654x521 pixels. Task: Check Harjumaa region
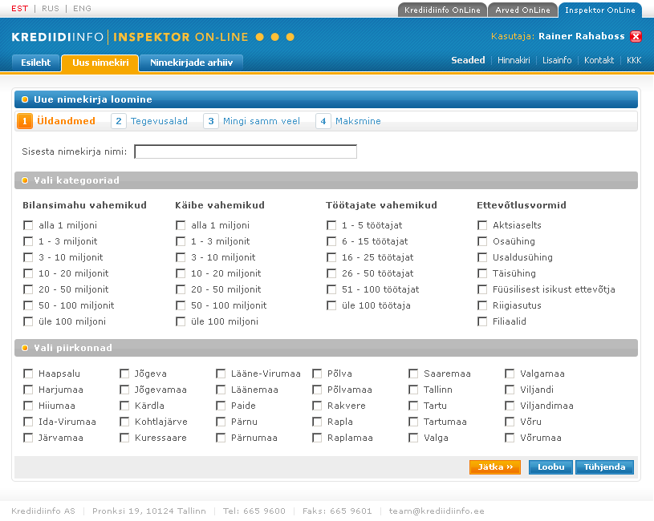pos(28,390)
